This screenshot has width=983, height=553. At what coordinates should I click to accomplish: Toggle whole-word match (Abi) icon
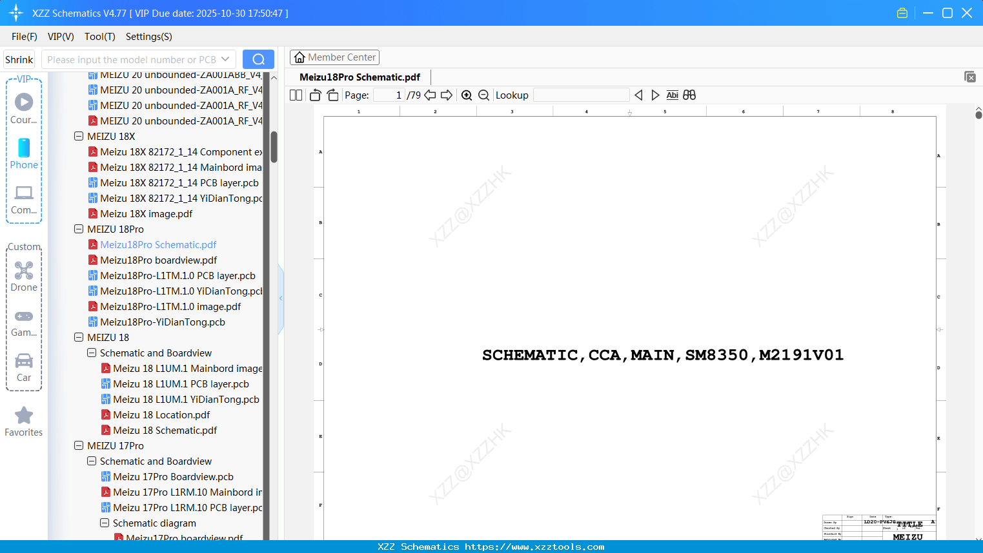[672, 95]
